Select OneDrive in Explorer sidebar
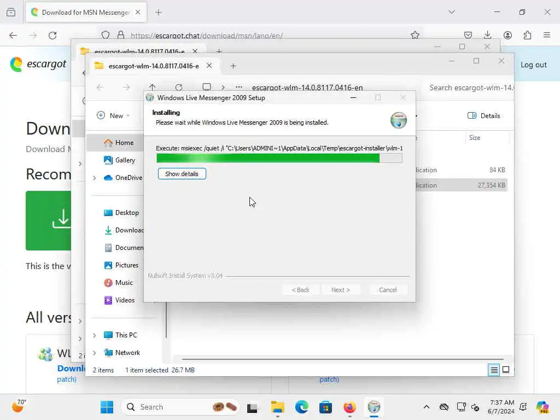 (x=123, y=178)
